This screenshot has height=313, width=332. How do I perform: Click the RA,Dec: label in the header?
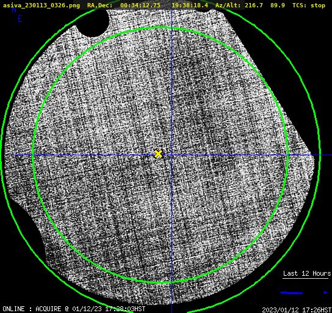(100, 6)
